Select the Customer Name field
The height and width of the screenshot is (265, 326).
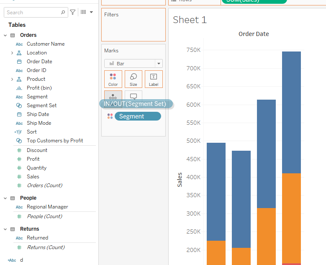(x=46, y=44)
